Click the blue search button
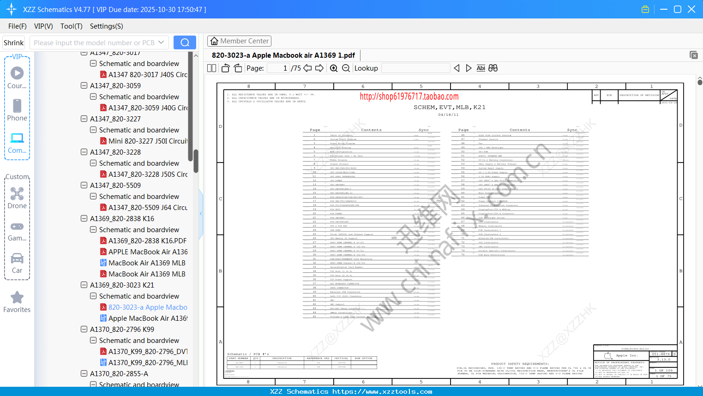The width and height of the screenshot is (703, 396). (x=185, y=42)
